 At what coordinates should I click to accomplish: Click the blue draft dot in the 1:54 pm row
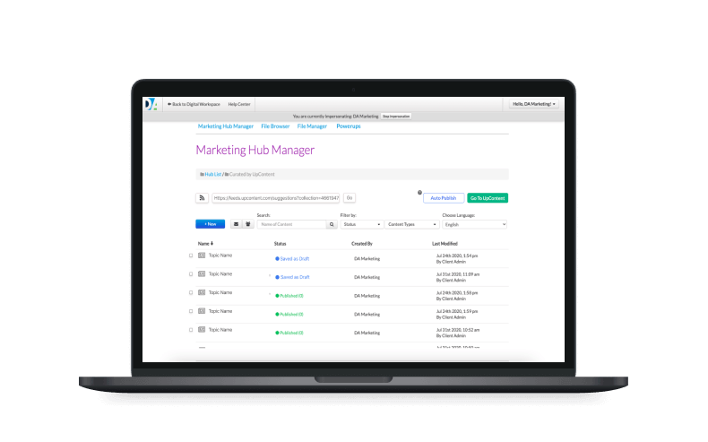coord(277,259)
